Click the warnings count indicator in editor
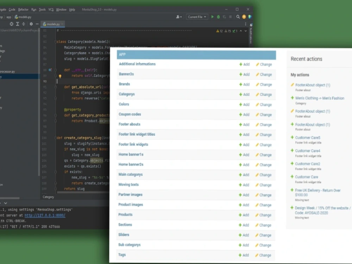 [x=219, y=31]
